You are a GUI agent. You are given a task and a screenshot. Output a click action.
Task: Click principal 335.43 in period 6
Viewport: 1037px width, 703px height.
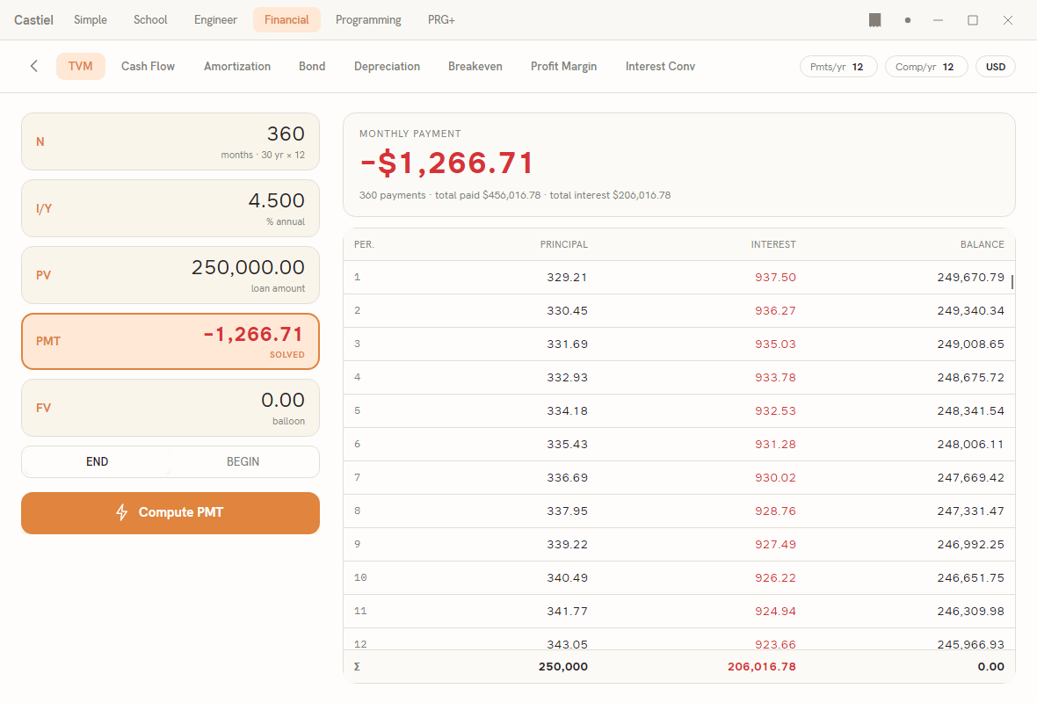pos(567,445)
